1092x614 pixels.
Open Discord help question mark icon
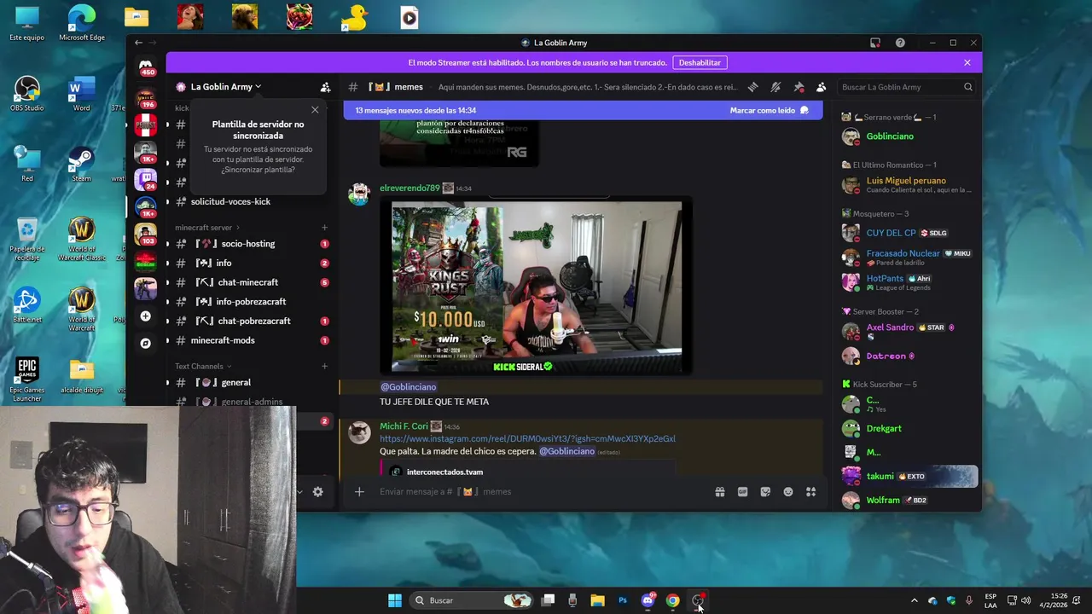900,43
